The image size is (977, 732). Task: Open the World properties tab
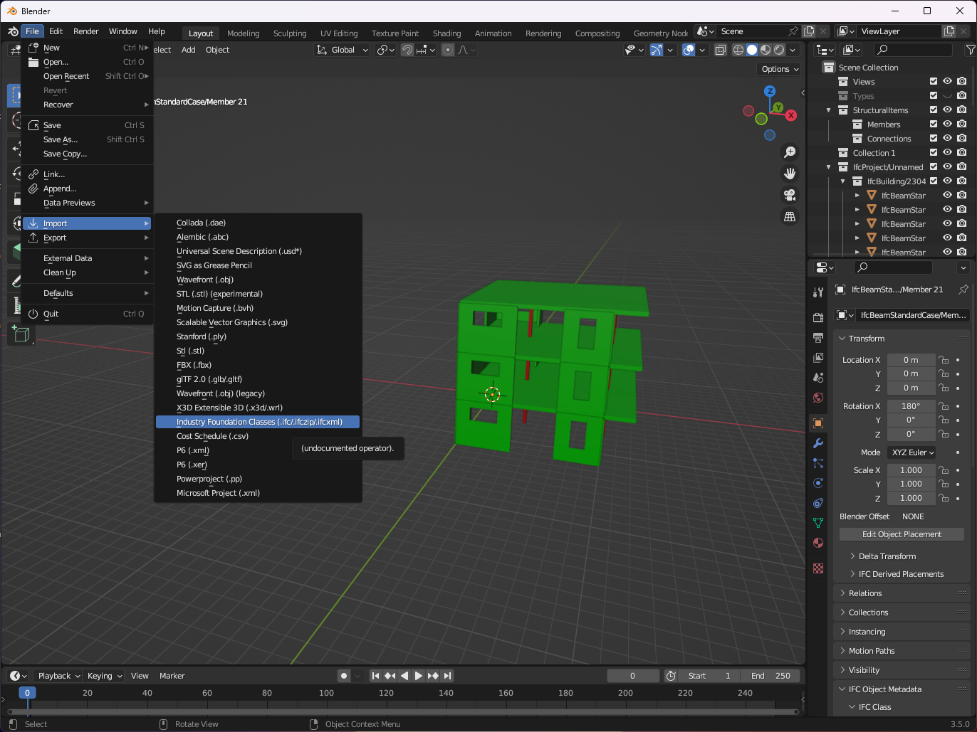click(817, 398)
